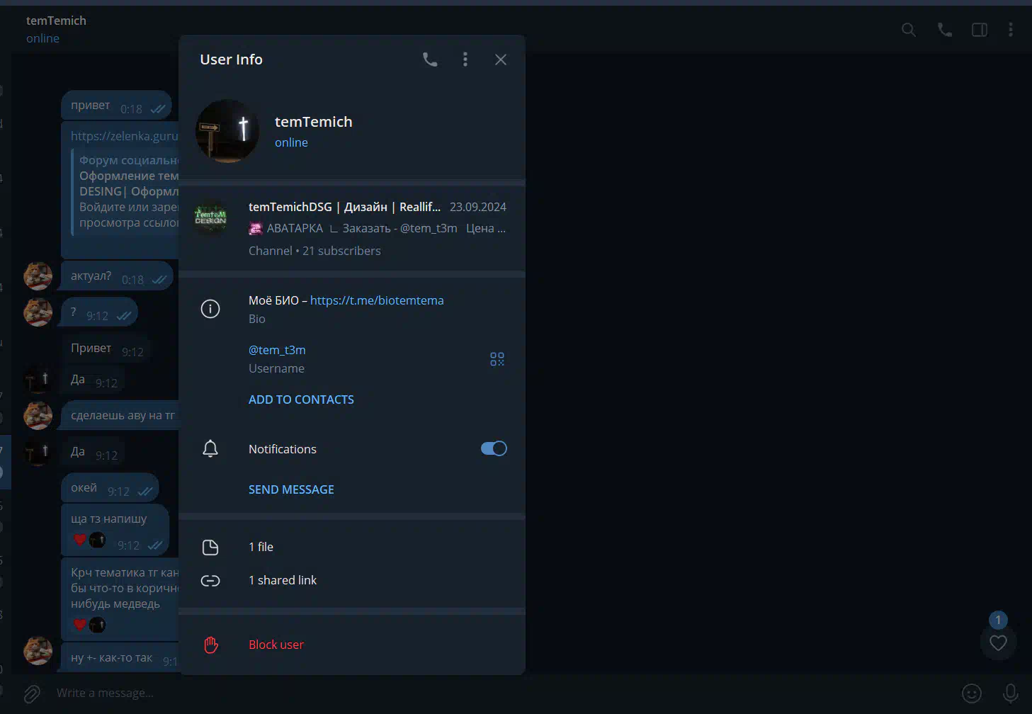1032x714 pixels.
Task: Open the 1 file shared media
Action: (352, 547)
